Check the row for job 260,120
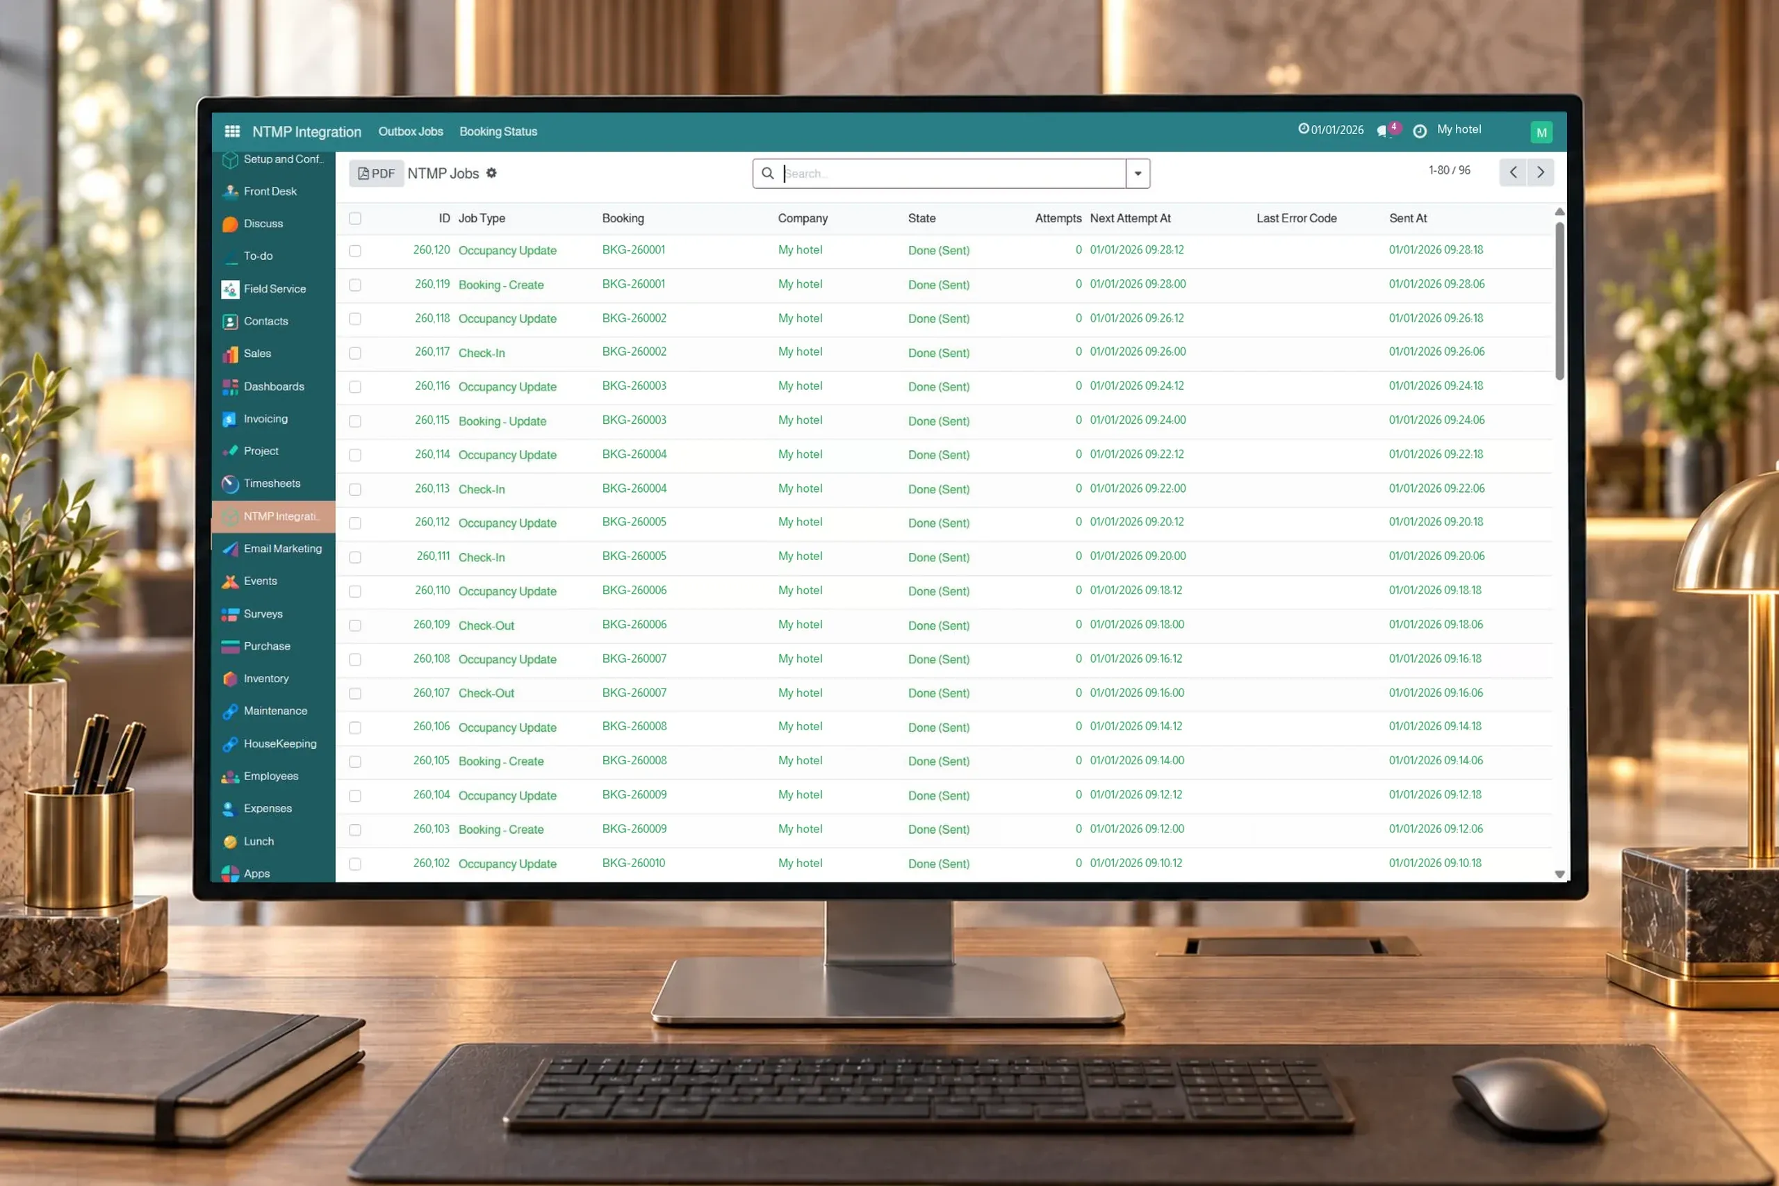Viewport: 1779px width, 1186px height. (x=354, y=251)
